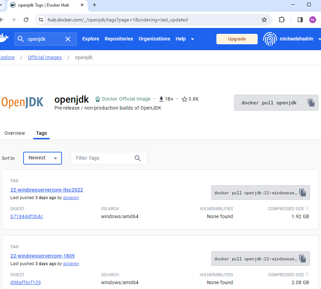Bookmark this page with the star icon

point(264,20)
